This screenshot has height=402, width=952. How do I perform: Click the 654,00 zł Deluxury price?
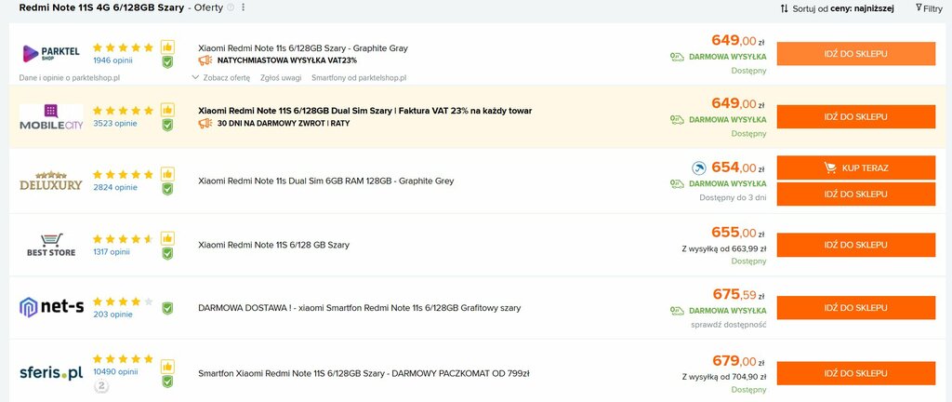click(x=737, y=167)
